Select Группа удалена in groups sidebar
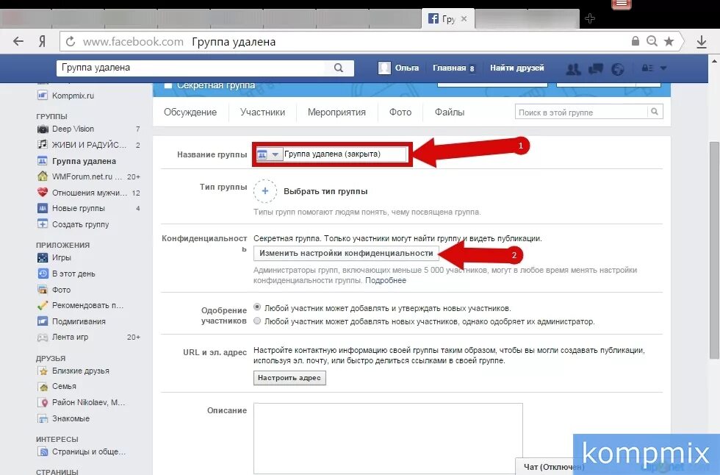The width and height of the screenshot is (720, 475). pos(84,161)
